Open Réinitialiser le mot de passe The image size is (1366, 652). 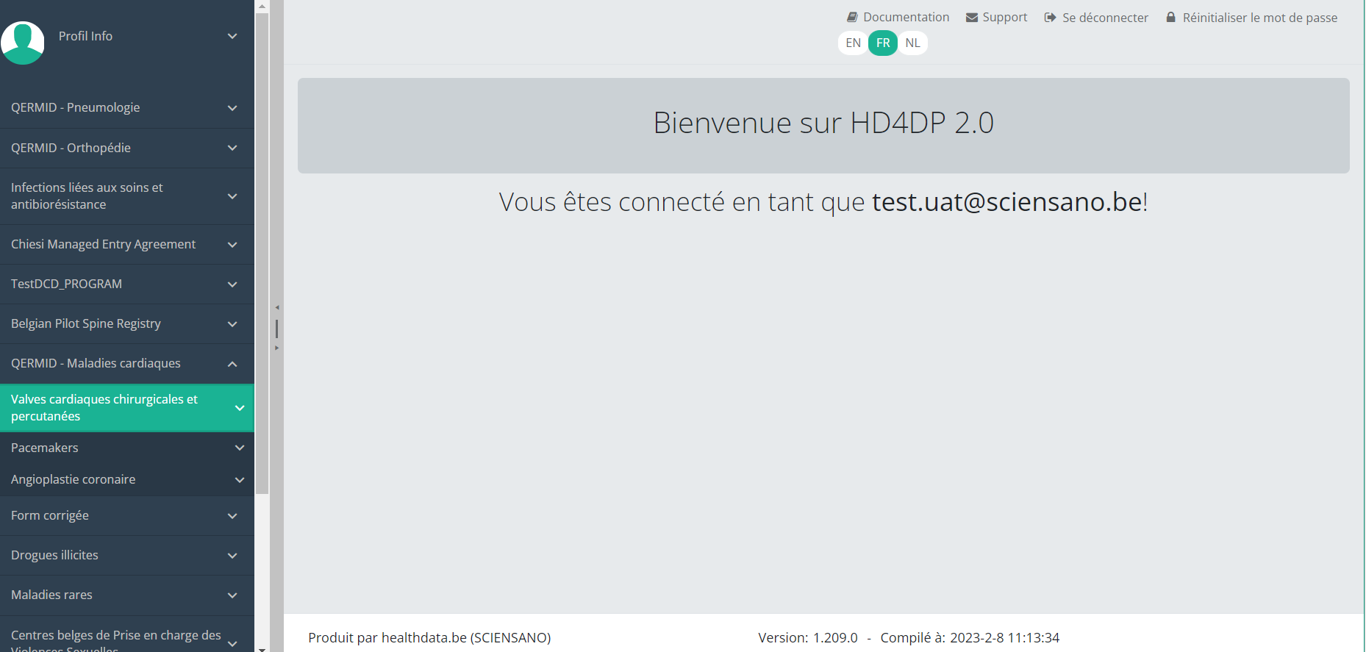pyautogui.click(x=1259, y=17)
